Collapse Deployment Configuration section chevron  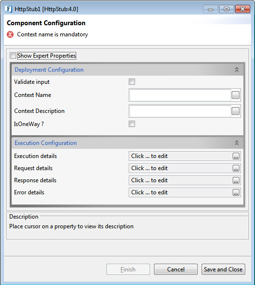pos(237,69)
